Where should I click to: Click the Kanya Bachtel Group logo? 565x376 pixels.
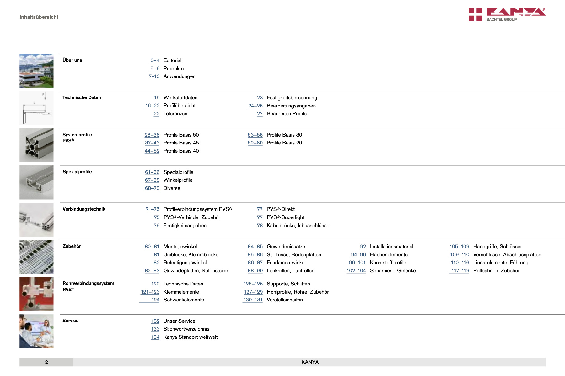pyautogui.click(x=507, y=14)
